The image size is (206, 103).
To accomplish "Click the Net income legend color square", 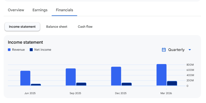I will [x=31, y=50].
